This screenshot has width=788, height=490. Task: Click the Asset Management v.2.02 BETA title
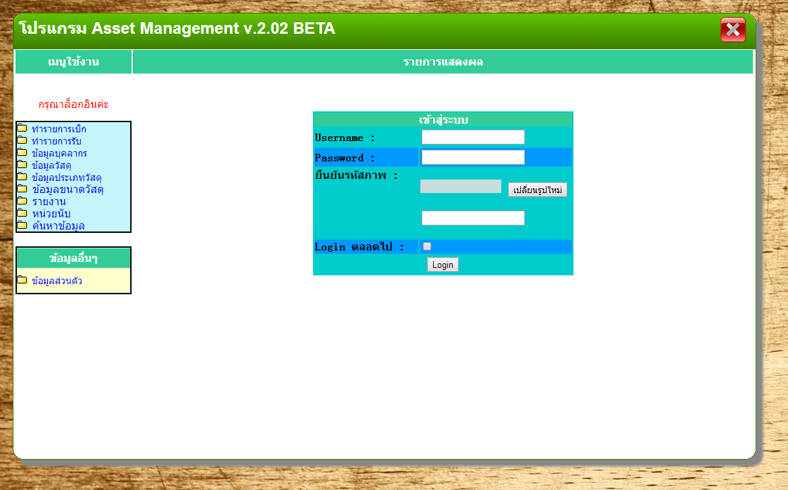click(177, 28)
